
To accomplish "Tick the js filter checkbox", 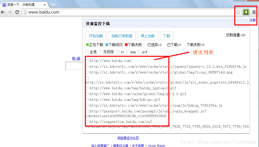I will (118, 52).
